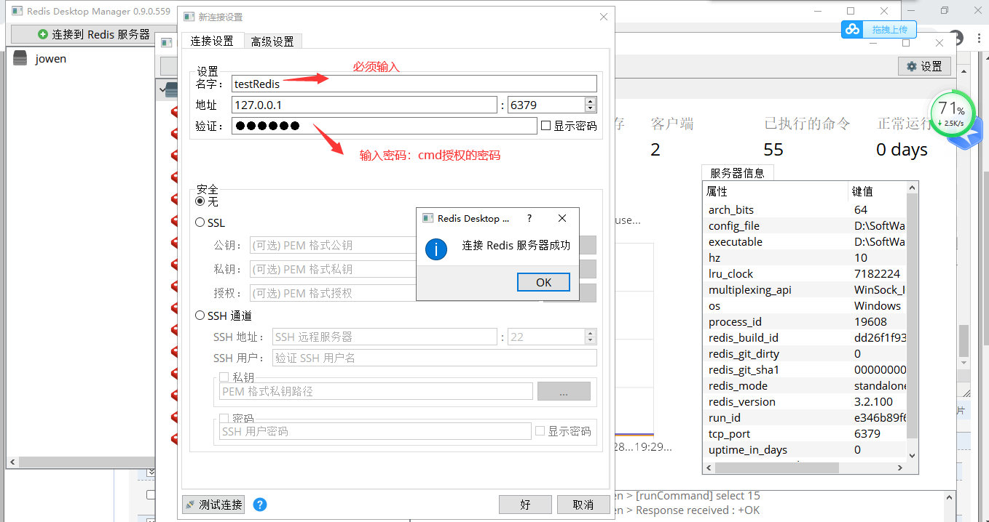Select the 无 security radio option

(200, 201)
